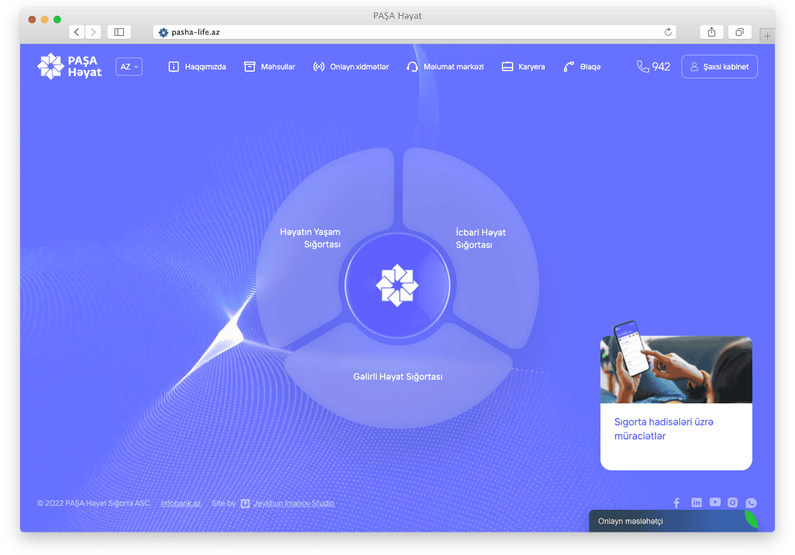Viewport: 795px width, 555px height.
Task: Click the Karyera briefcase icon
Action: (x=508, y=67)
